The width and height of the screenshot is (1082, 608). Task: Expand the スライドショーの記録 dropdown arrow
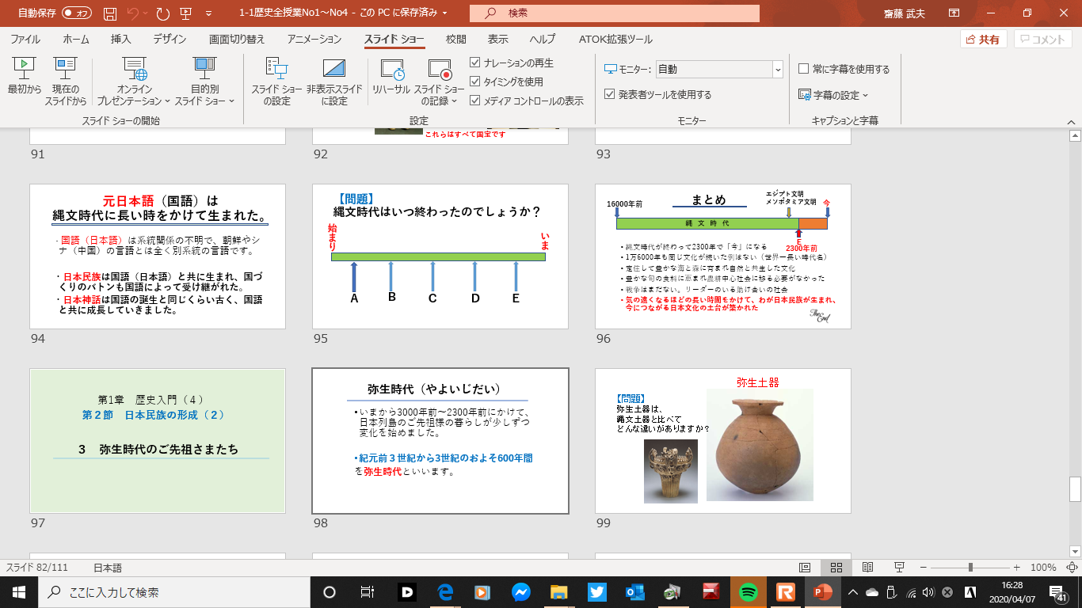click(455, 101)
